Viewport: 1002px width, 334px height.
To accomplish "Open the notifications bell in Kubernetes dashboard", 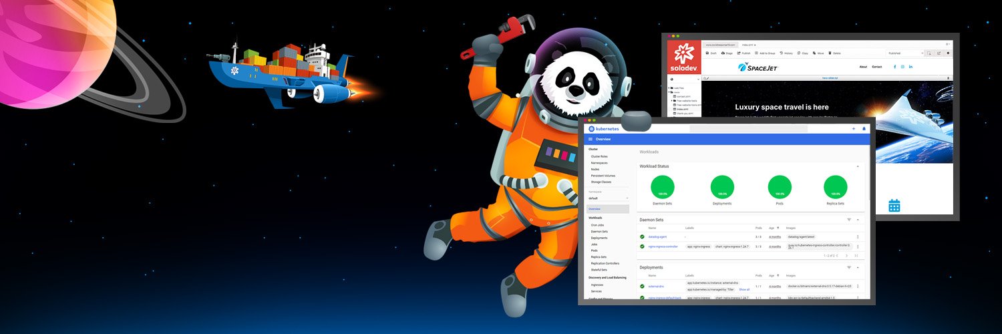I will click(x=864, y=128).
